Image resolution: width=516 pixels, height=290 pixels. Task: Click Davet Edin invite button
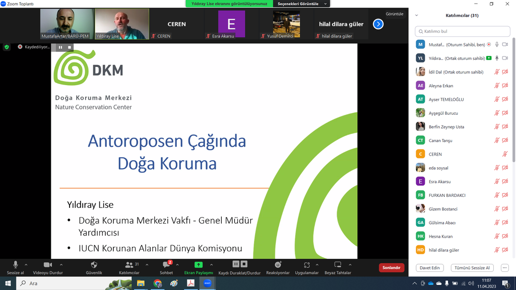coord(429,268)
